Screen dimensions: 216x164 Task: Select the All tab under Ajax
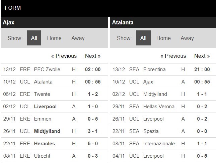point(34,38)
